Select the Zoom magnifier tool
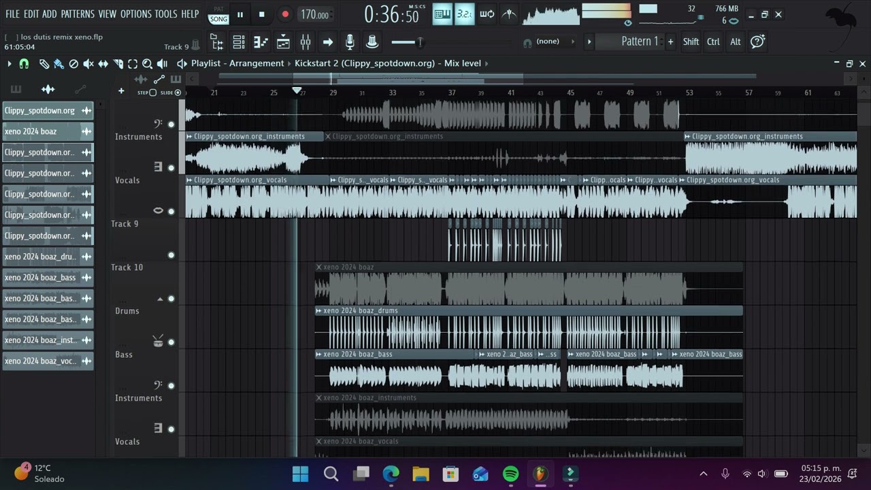This screenshot has width=871, height=490. pos(147,63)
